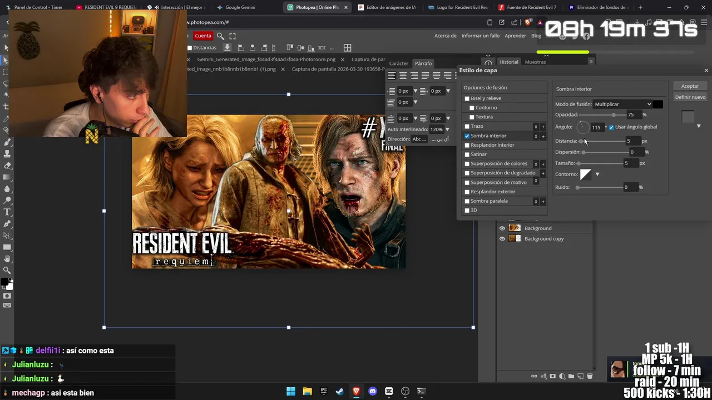Image resolution: width=712 pixels, height=400 pixels.
Task: Toggle the Usar ángulo global checkbox
Action: pyautogui.click(x=611, y=127)
